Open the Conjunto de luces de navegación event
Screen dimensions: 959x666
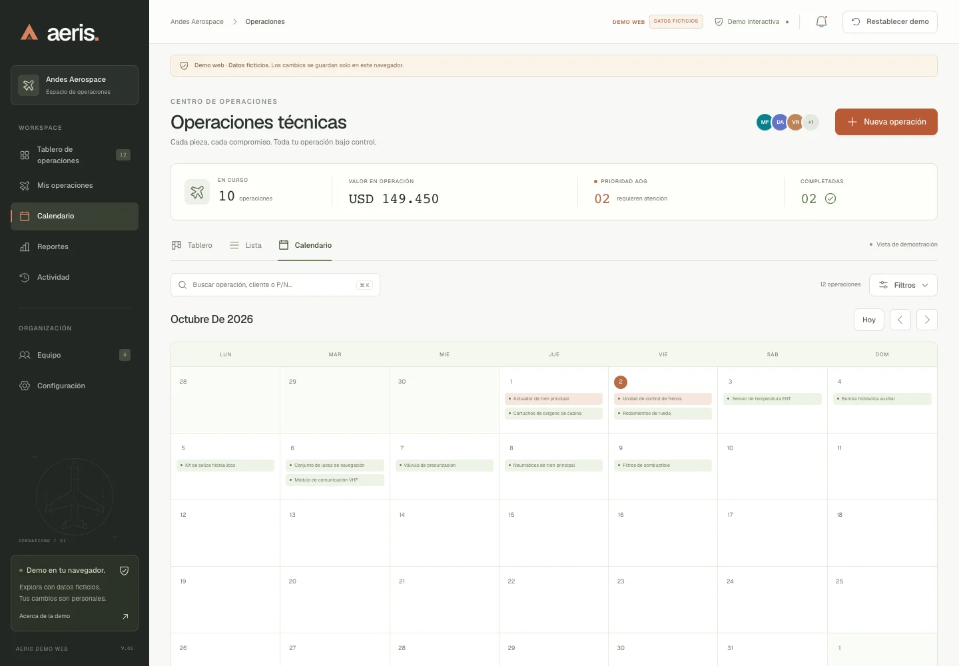pos(335,466)
